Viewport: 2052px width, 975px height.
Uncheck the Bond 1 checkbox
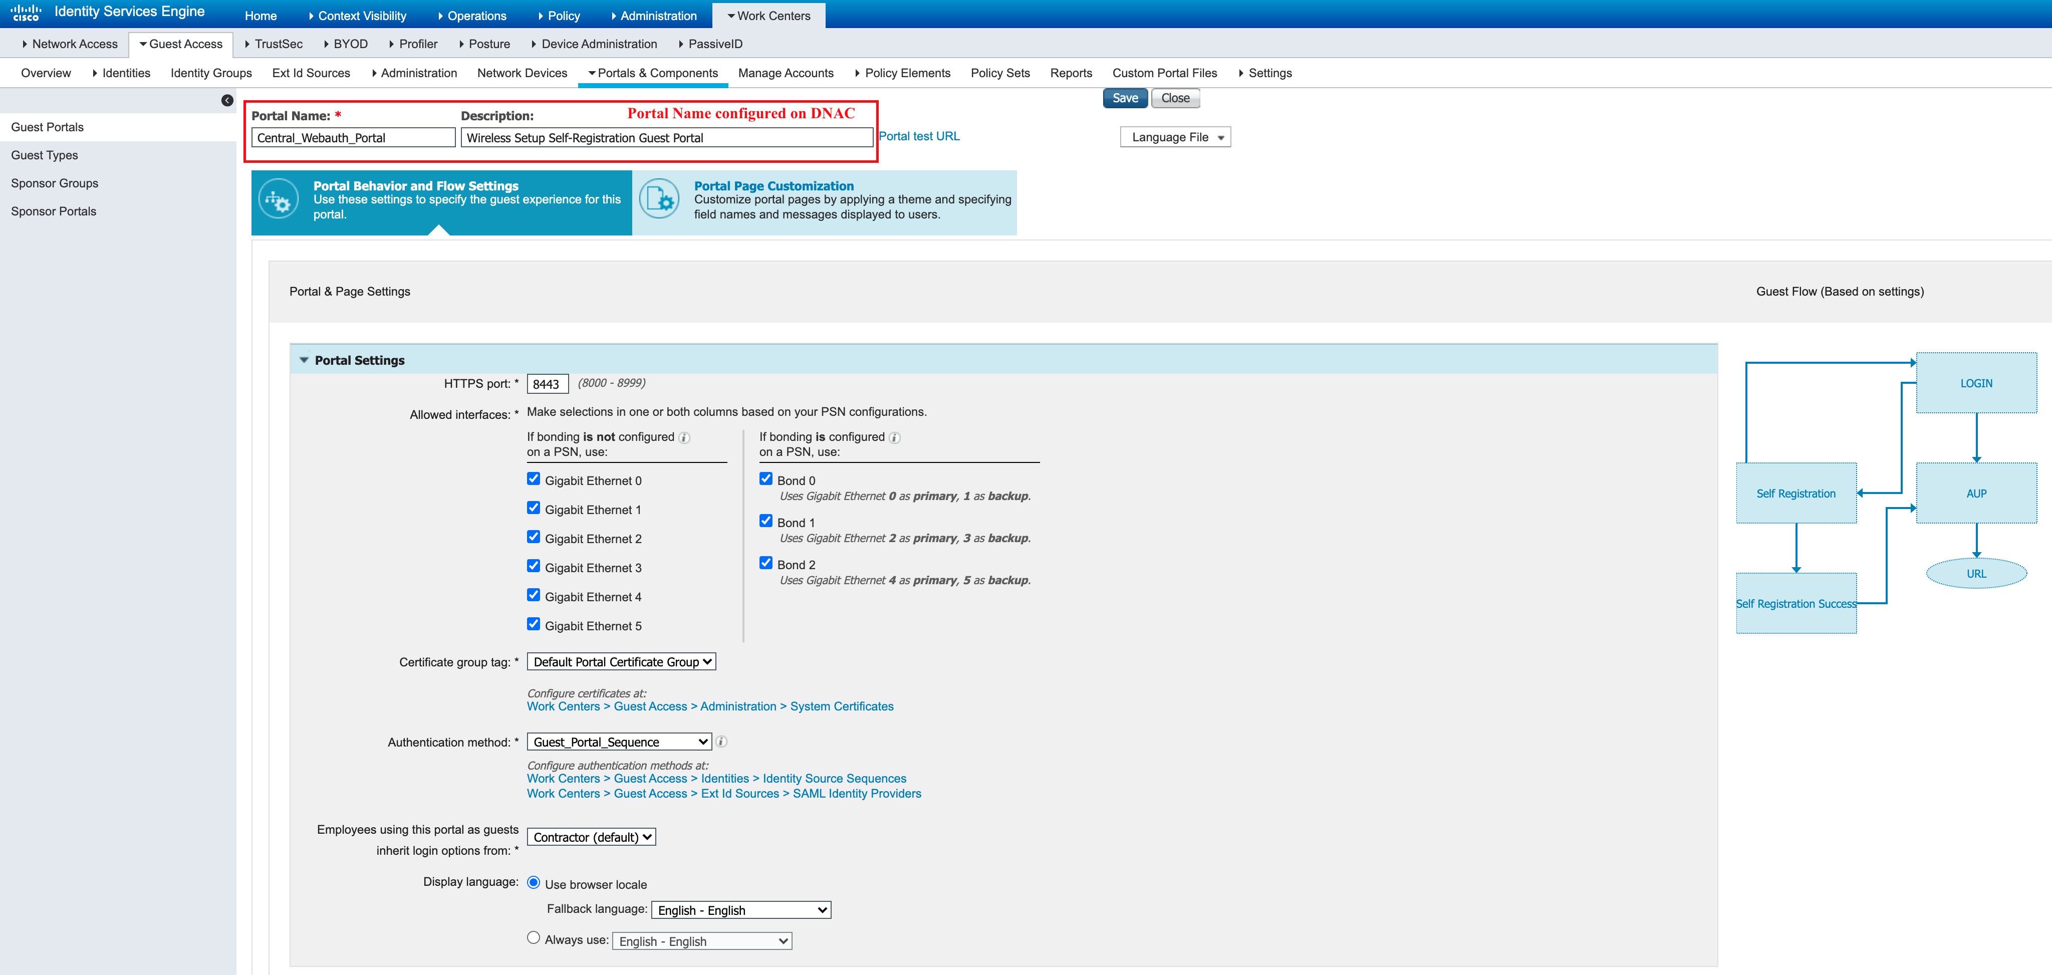coord(766,521)
